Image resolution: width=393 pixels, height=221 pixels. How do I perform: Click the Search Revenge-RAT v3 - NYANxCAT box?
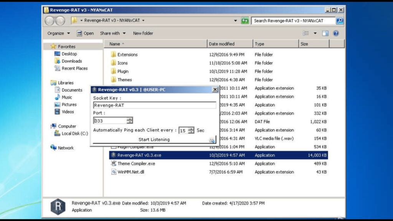[x=294, y=21]
